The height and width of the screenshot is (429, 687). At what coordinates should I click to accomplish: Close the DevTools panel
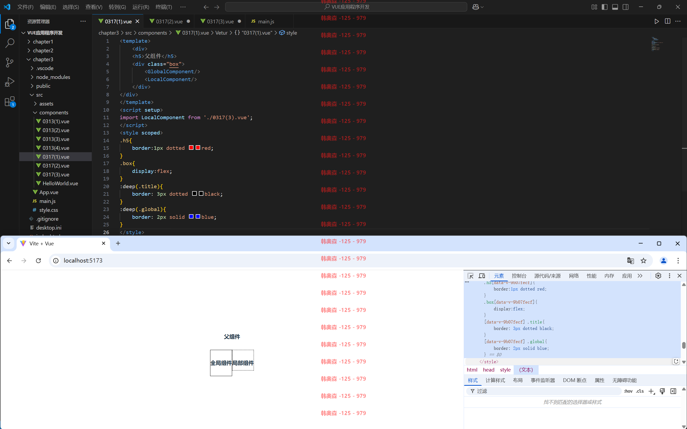[x=679, y=276]
